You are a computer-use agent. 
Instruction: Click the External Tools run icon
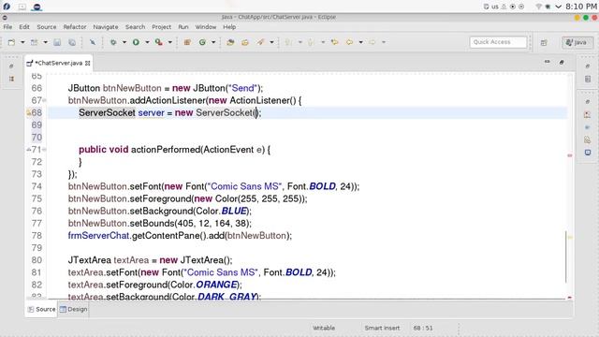(x=159, y=42)
